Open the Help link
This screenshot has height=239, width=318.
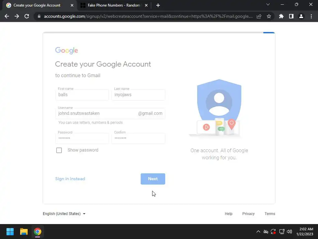coord(229,213)
